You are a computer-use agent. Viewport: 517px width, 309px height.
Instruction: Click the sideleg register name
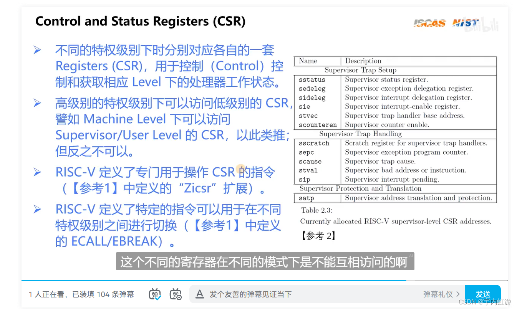pos(312,98)
